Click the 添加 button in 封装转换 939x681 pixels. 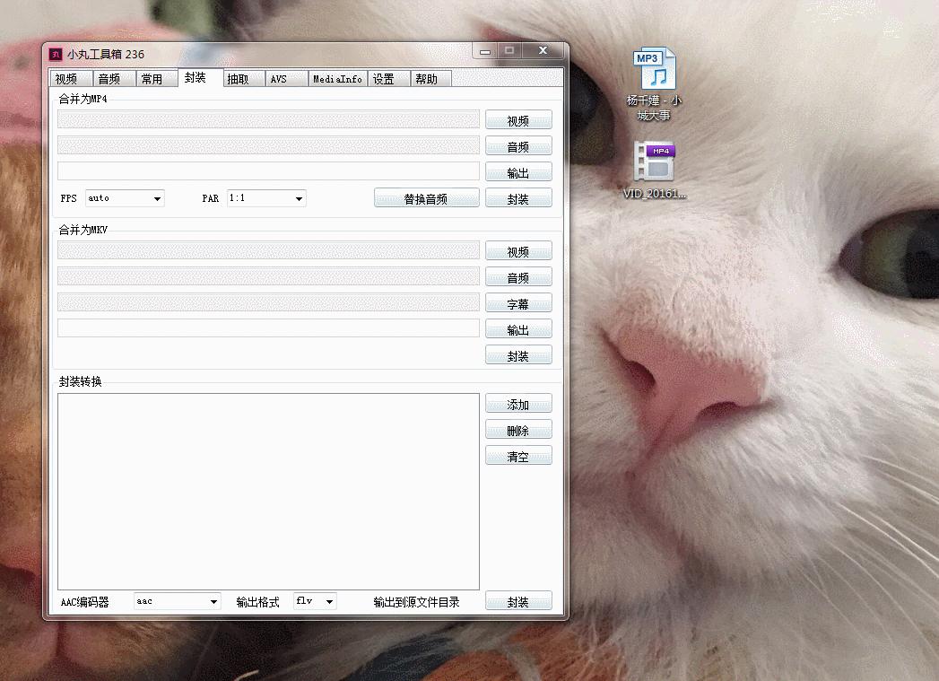point(518,405)
